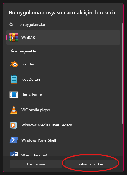Select Windows Media Player Legacy icon
127x175 pixels.
[14, 125]
